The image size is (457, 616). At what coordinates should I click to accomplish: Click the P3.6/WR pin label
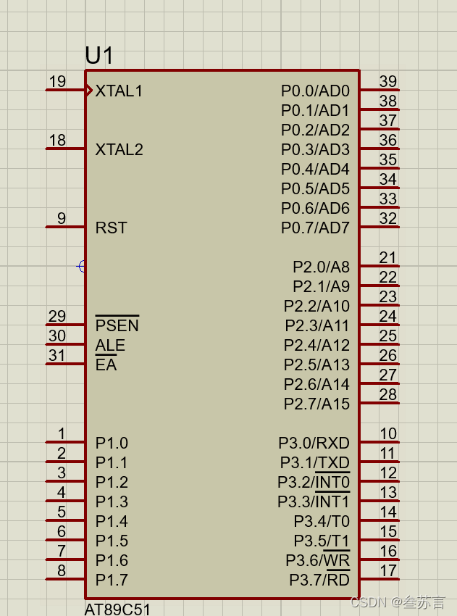pyautogui.click(x=318, y=559)
